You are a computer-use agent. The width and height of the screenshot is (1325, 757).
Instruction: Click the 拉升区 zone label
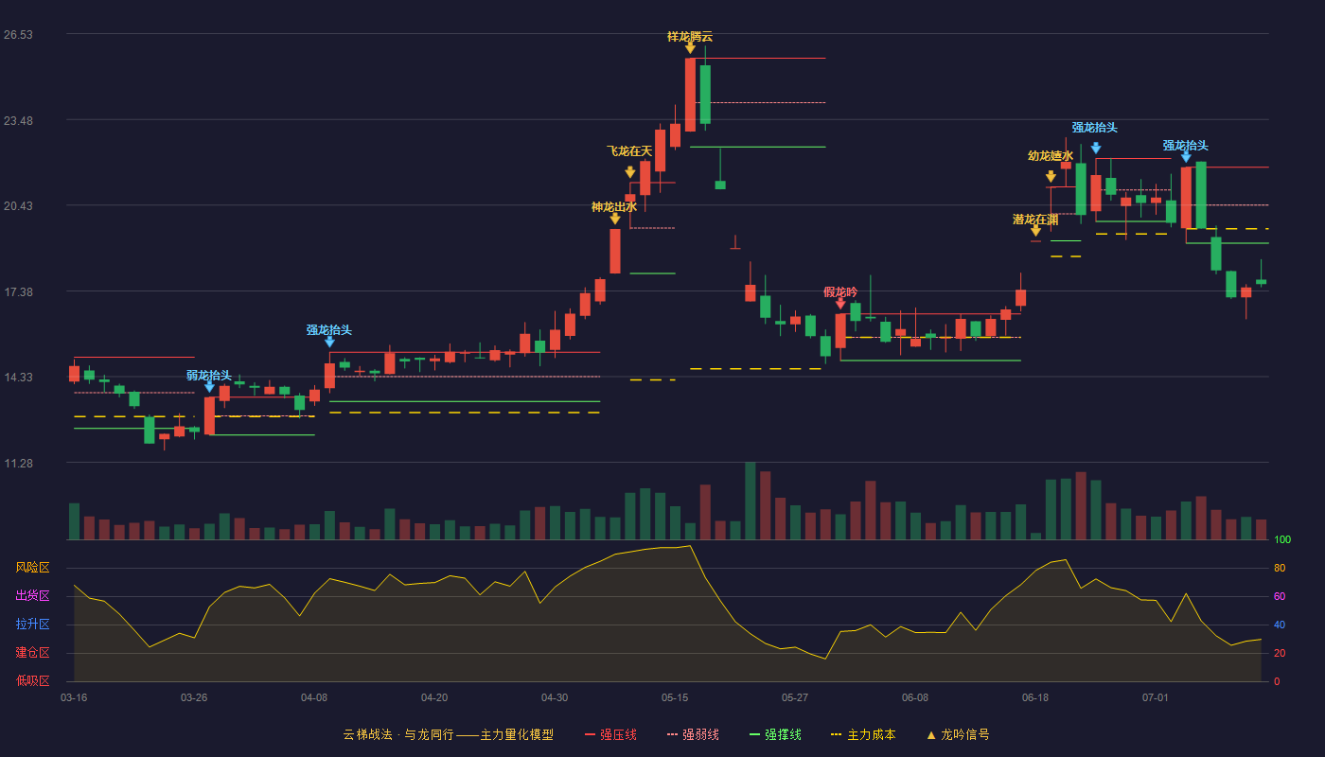[32, 625]
